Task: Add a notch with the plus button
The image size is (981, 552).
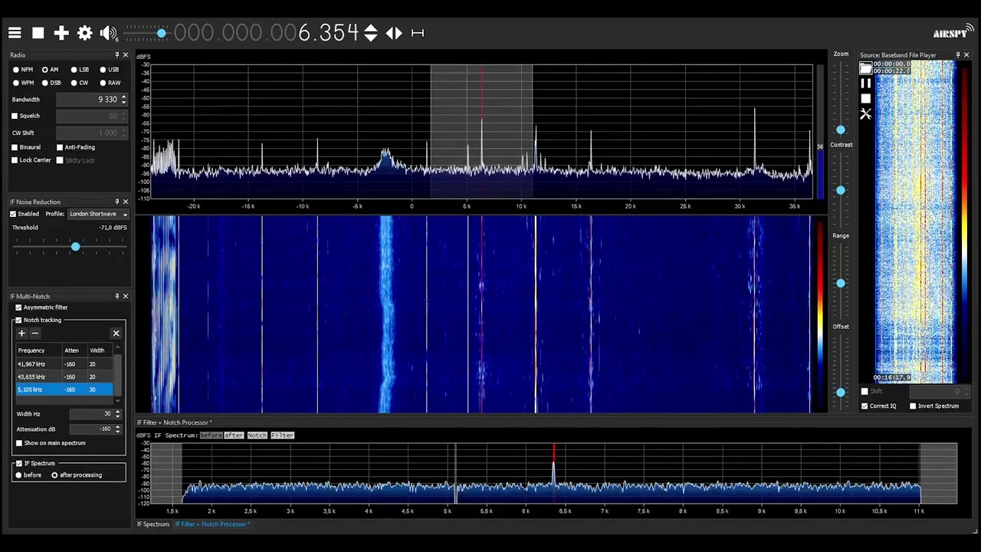Action: point(22,333)
